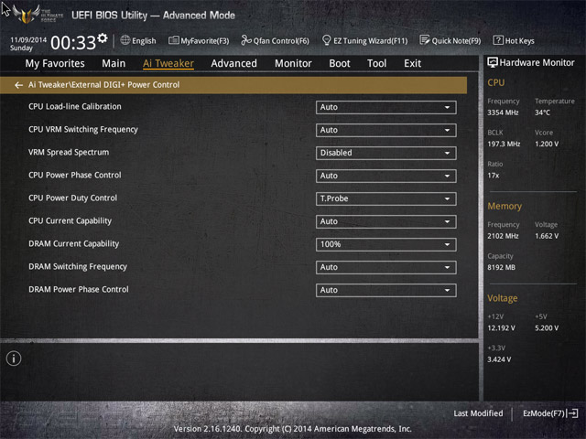This screenshot has width=586, height=439.
Task: Select CPU Current Capability label
Action: coord(70,221)
